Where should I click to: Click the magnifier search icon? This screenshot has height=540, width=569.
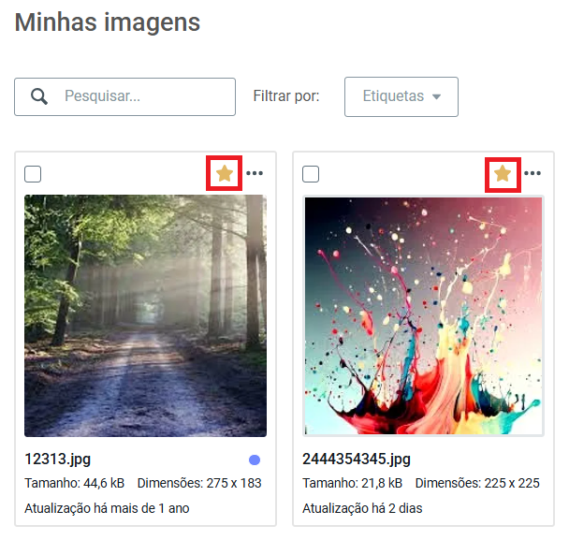coord(39,96)
